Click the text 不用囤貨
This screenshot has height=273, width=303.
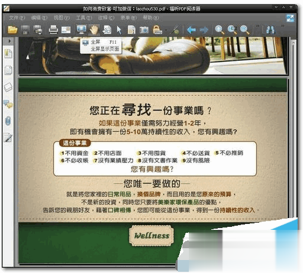click(154, 153)
